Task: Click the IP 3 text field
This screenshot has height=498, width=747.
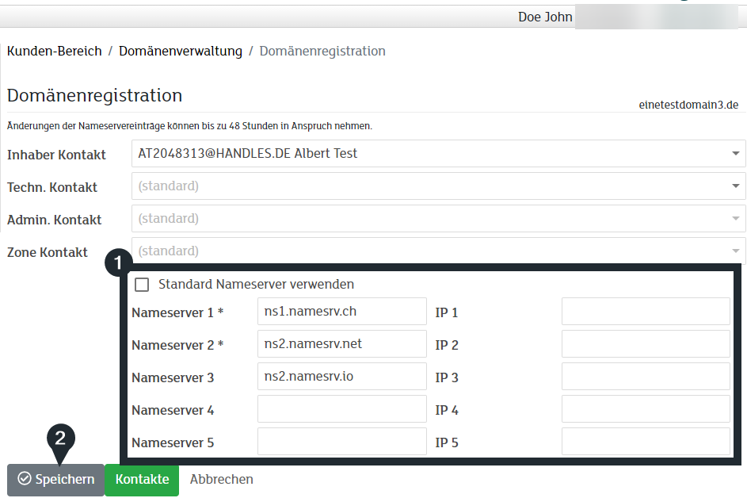Action: pos(646,377)
